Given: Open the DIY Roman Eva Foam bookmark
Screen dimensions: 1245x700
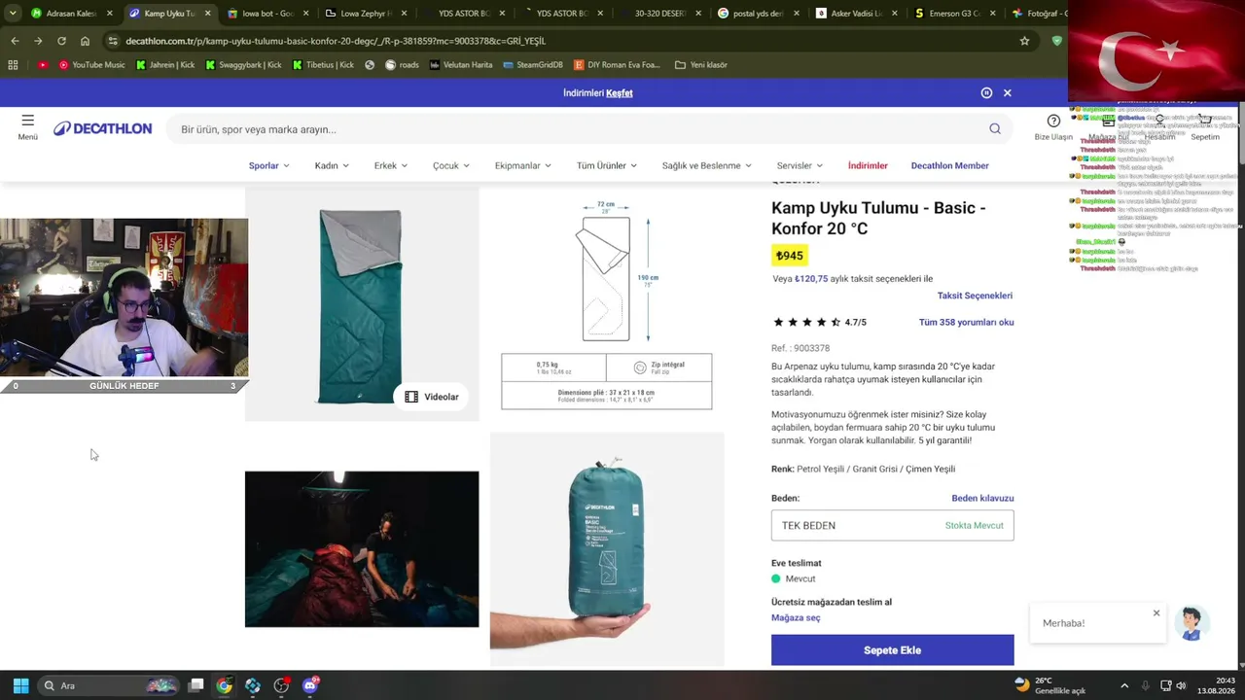Looking at the screenshot, I should point(617,65).
